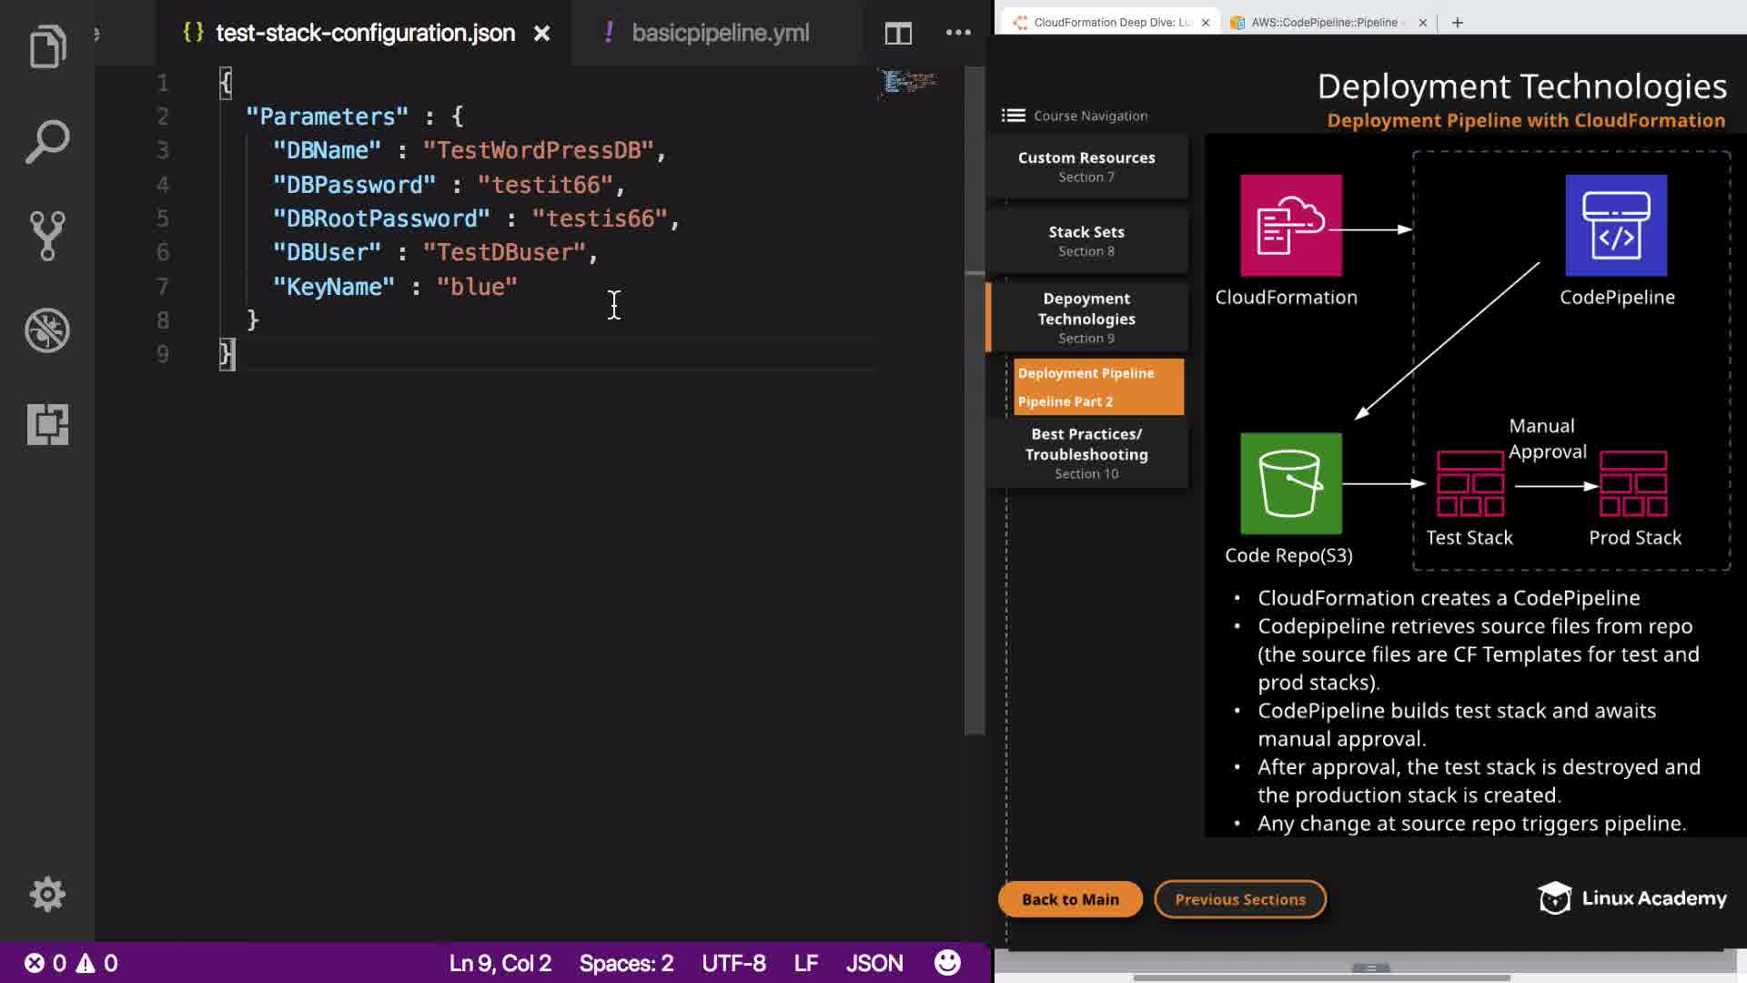Expand the Custom Resources Section 7 item
The width and height of the screenshot is (1747, 983).
coord(1086,167)
